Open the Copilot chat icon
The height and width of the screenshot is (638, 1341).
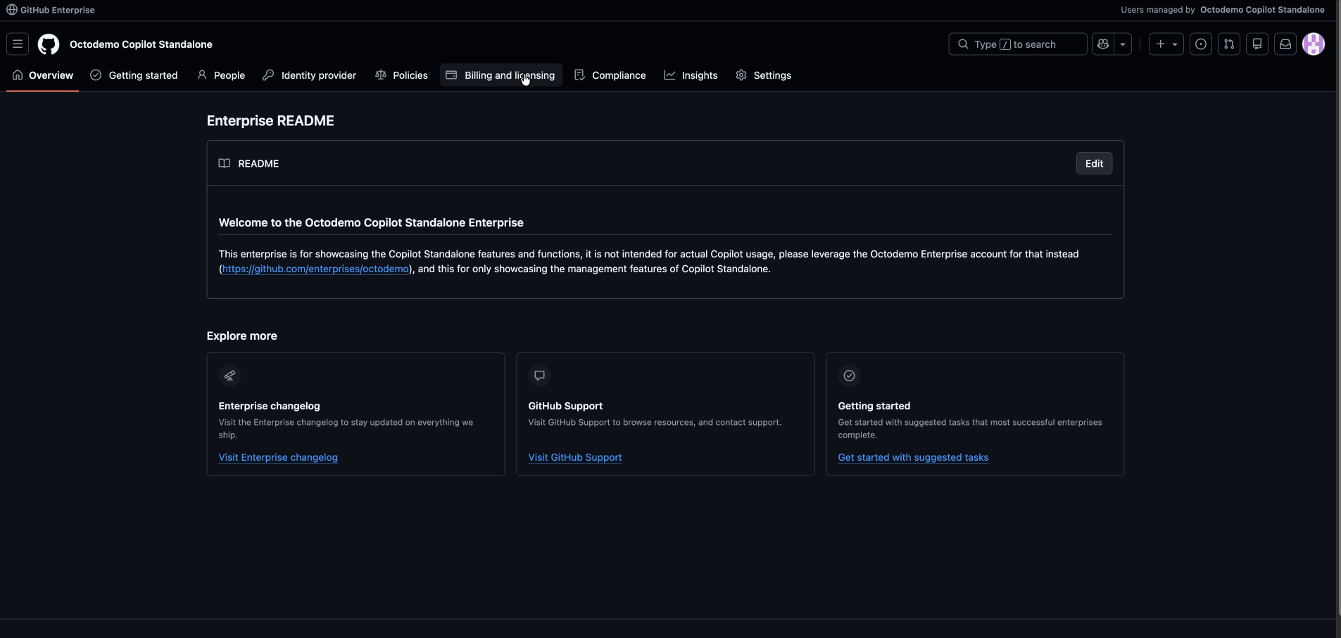[1103, 44]
